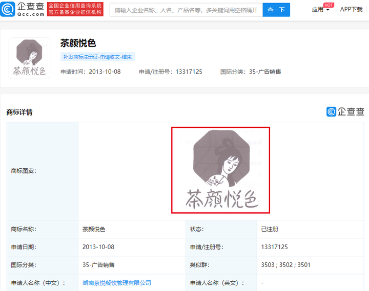Select table application date 2013-10-08
369x291 pixels.
click(98, 247)
